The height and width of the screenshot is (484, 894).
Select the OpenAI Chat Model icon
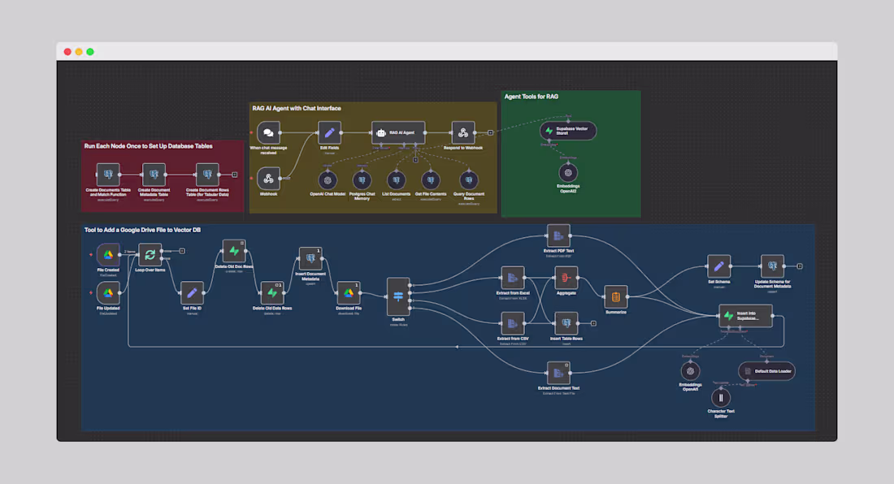coord(326,180)
